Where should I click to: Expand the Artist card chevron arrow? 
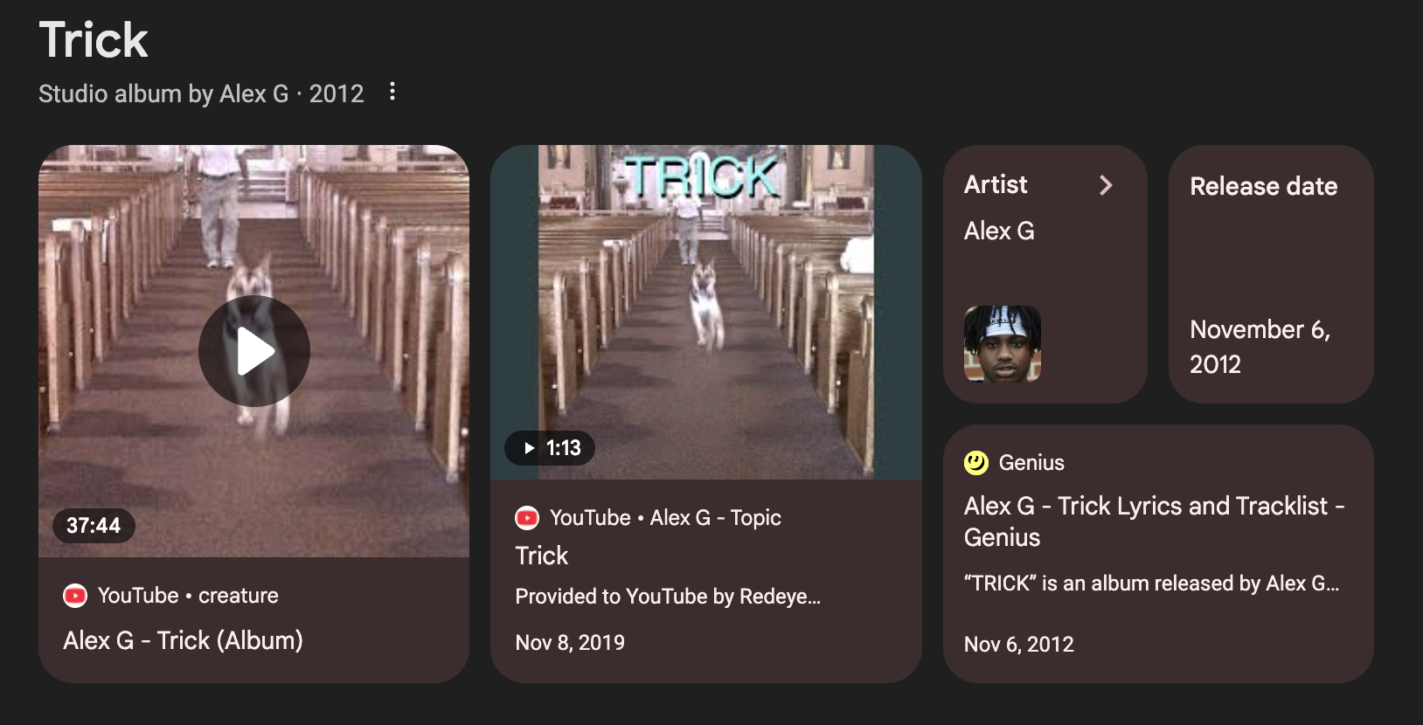1106,185
